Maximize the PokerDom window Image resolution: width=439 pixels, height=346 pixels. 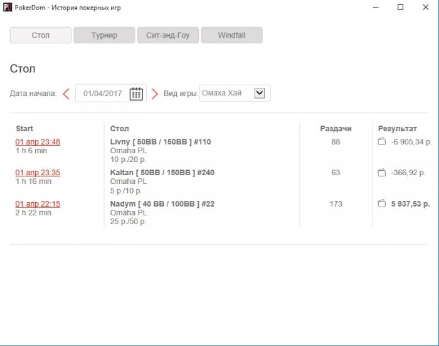[x=401, y=8]
